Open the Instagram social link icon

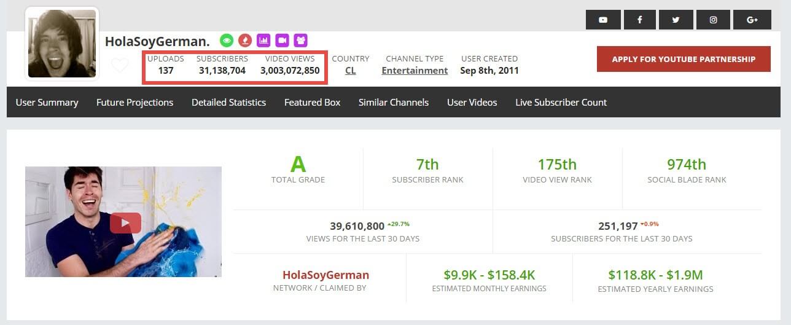(x=713, y=20)
